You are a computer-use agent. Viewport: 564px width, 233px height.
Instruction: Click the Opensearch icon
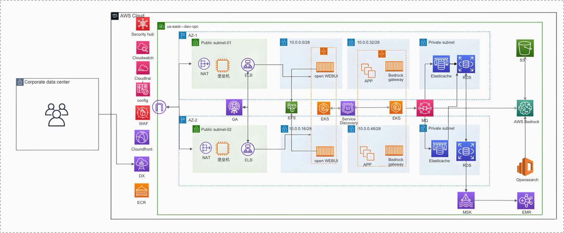(x=525, y=167)
